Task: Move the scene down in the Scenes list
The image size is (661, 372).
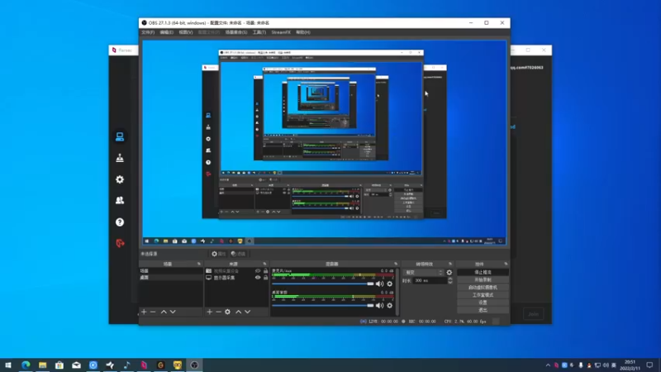Action: pos(173,312)
